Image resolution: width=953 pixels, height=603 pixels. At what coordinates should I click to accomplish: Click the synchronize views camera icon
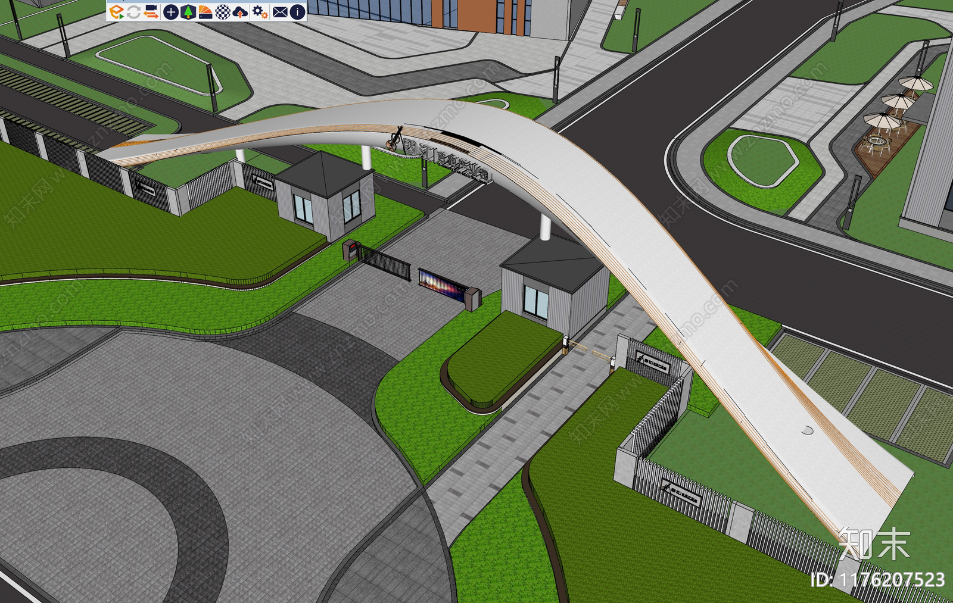(x=151, y=11)
